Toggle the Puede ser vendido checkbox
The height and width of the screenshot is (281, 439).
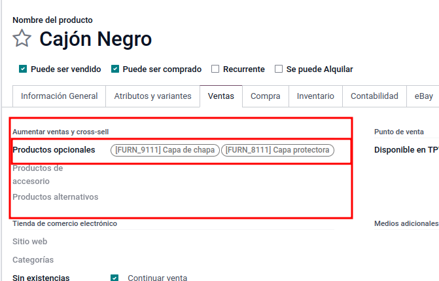coord(23,69)
